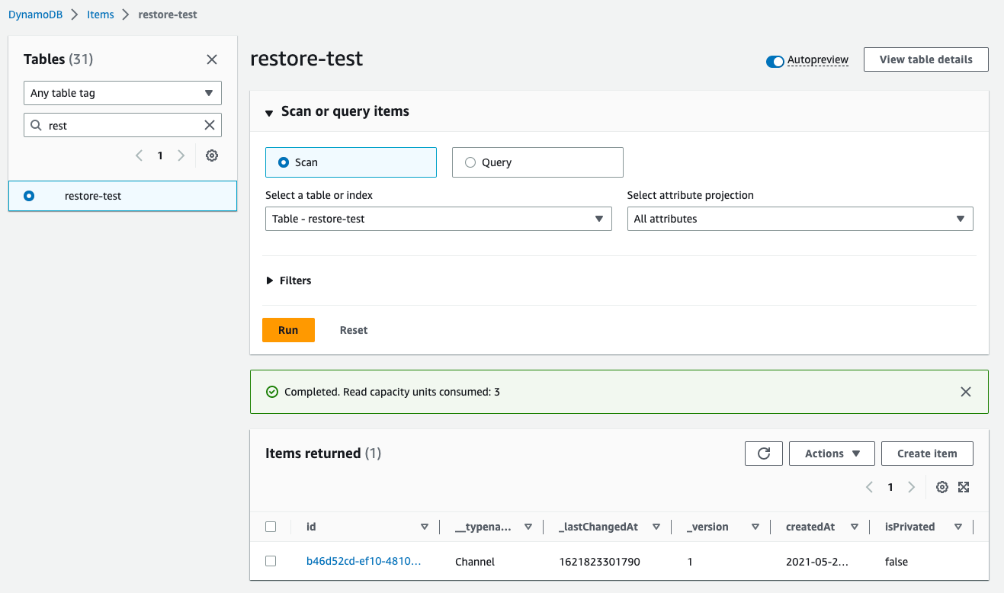
Task: Open the Tables panel settings gear
Action: (x=211, y=155)
